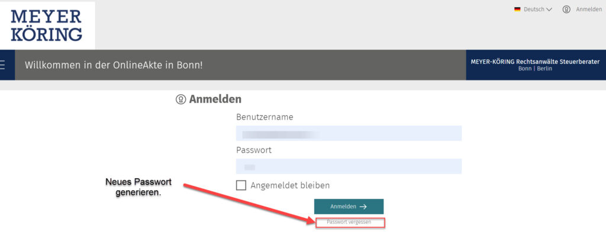Click the MEYER KÖRING logo

tap(47, 25)
